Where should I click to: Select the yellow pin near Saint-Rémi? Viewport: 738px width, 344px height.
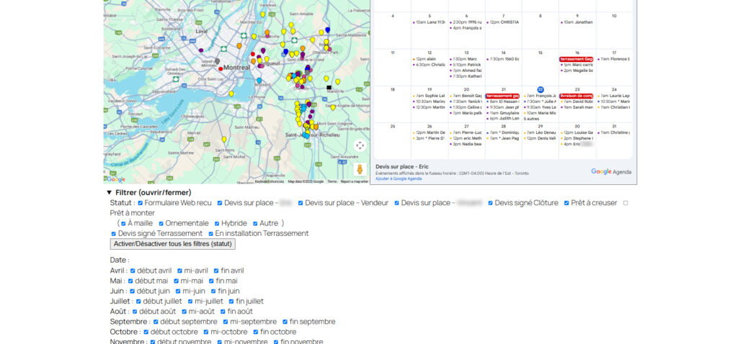[x=224, y=140]
